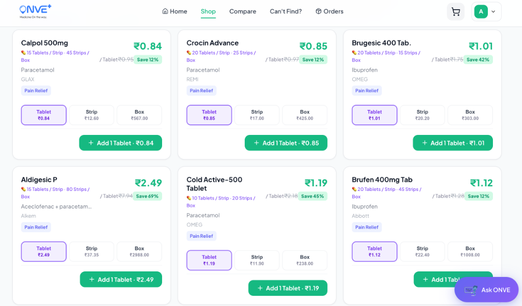Open the Shop tab
Viewport: 522px width, 306px height.
pyautogui.click(x=208, y=11)
